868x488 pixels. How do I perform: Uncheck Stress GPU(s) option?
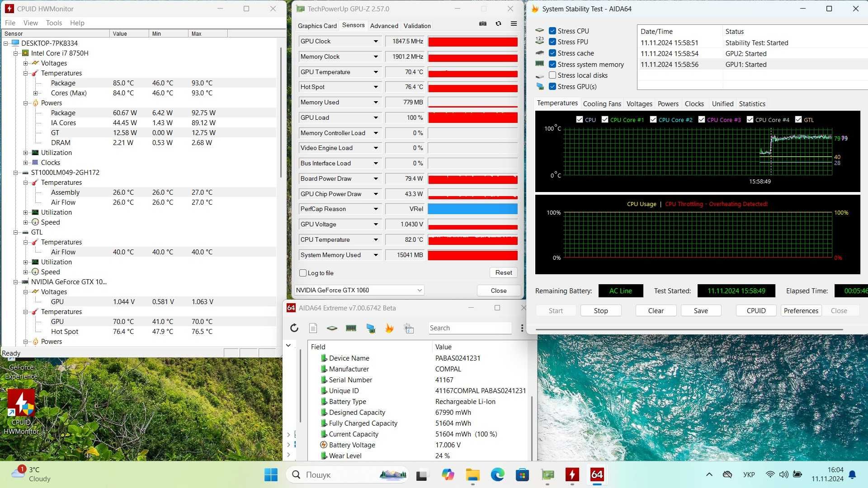coord(552,86)
